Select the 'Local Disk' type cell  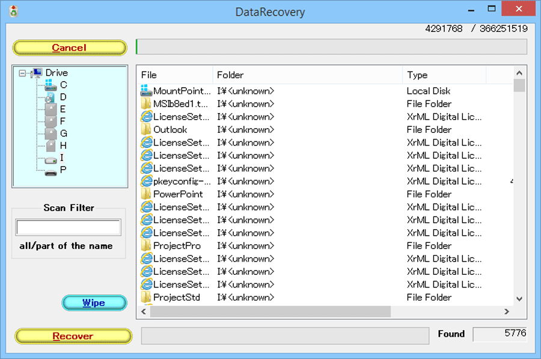point(428,91)
